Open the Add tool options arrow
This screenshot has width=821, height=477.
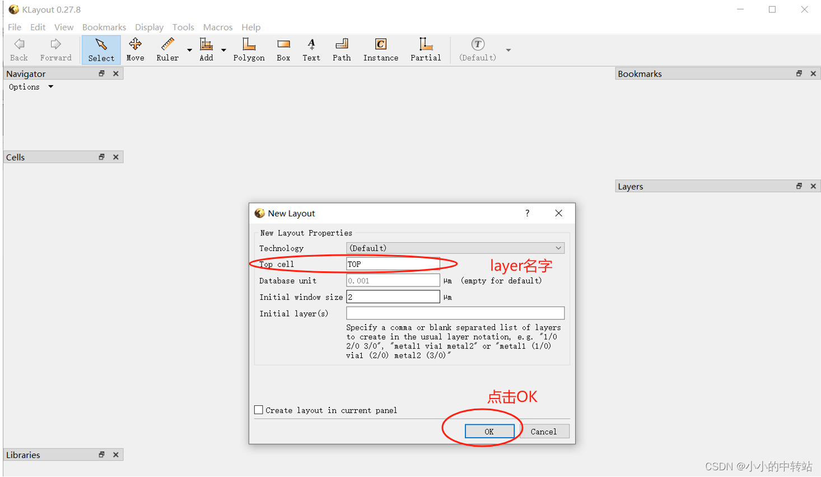click(x=223, y=50)
